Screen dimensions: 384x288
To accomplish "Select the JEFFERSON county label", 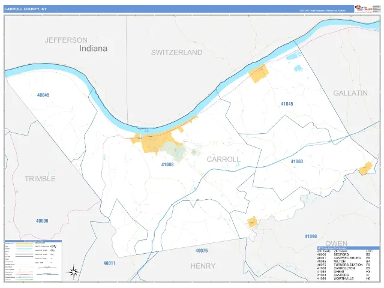I will pos(66,40).
